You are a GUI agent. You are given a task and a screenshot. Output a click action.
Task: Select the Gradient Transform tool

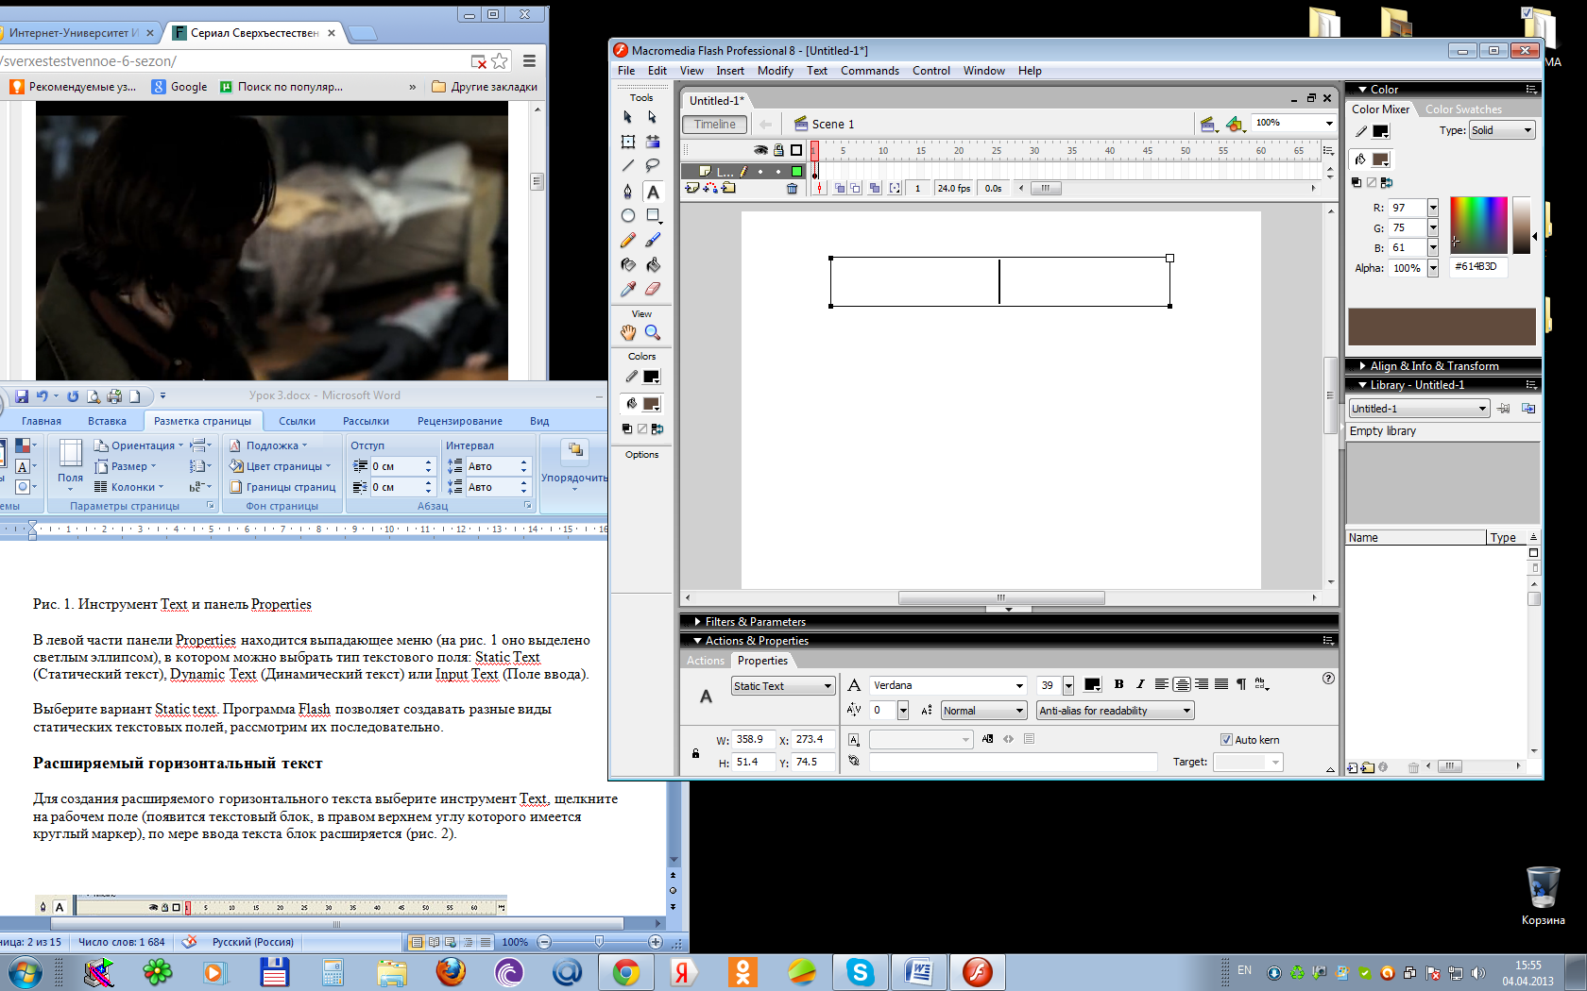pyautogui.click(x=652, y=142)
